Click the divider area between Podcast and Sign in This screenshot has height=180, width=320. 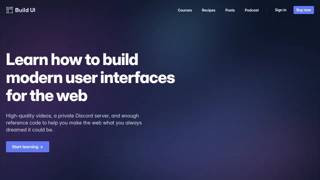(x=266, y=10)
